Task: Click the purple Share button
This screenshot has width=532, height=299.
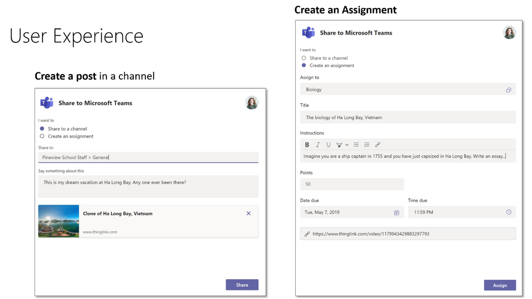Action: [x=242, y=285]
